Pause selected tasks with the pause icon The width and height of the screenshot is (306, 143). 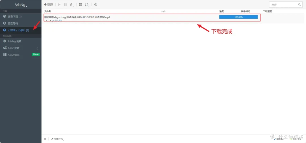[x=65, y=5]
